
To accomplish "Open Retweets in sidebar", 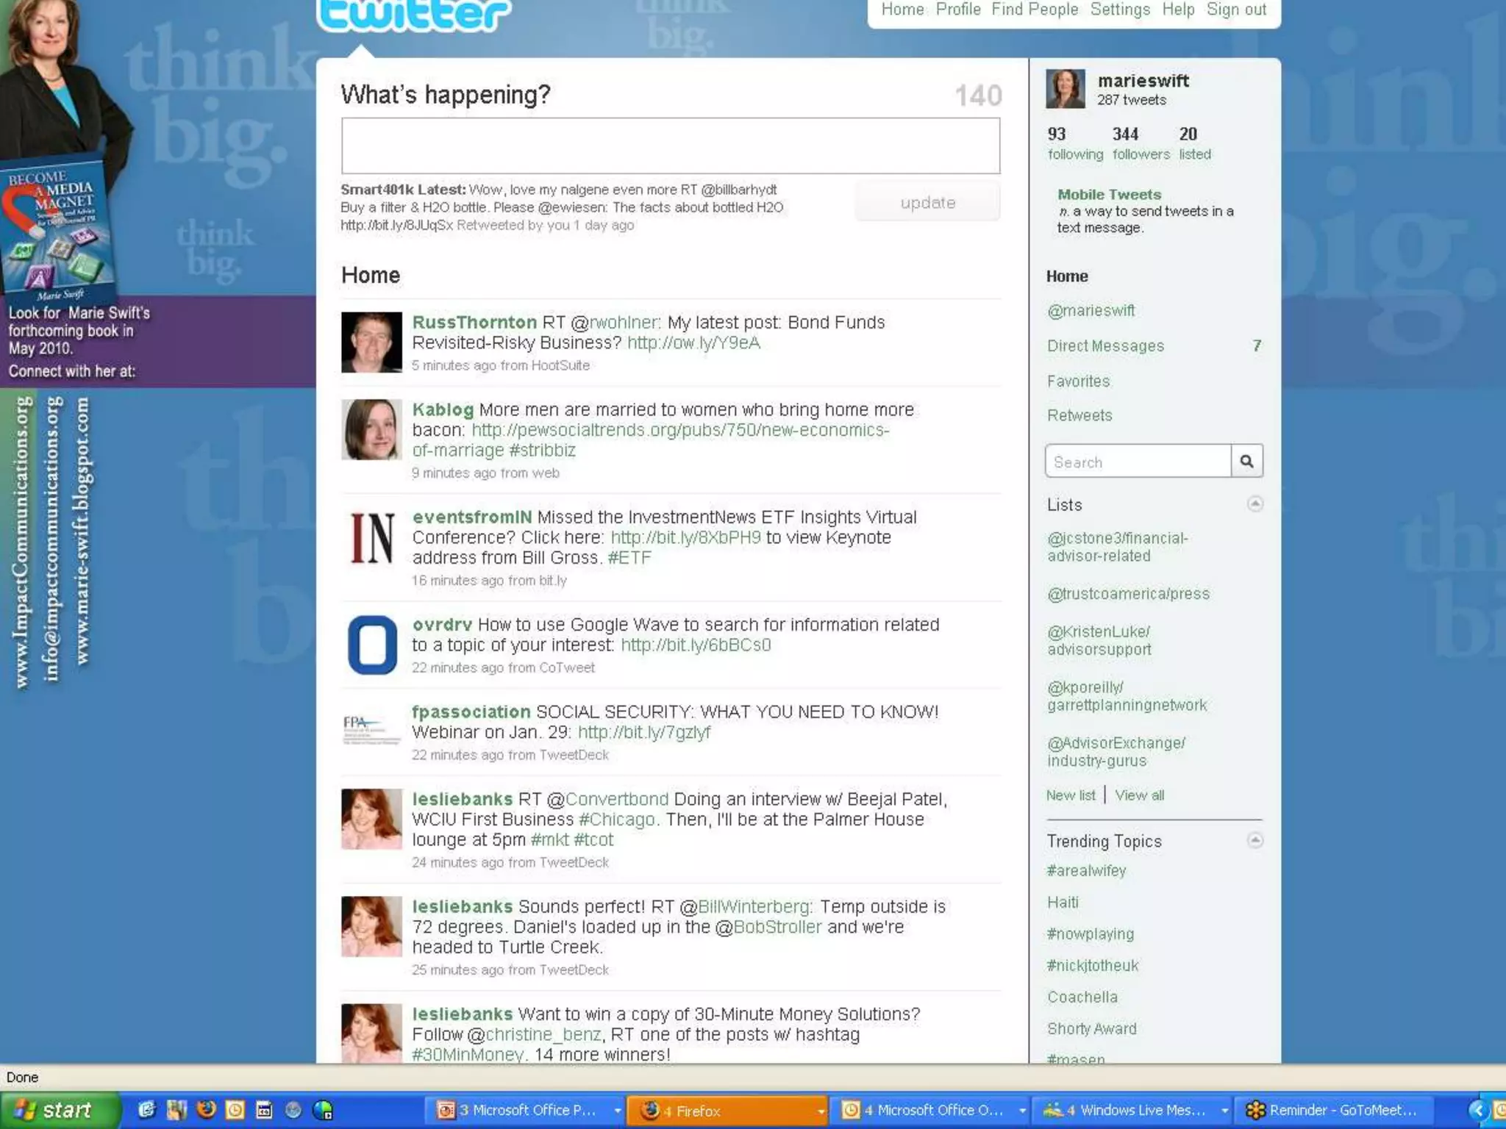I will pyautogui.click(x=1079, y=415).
